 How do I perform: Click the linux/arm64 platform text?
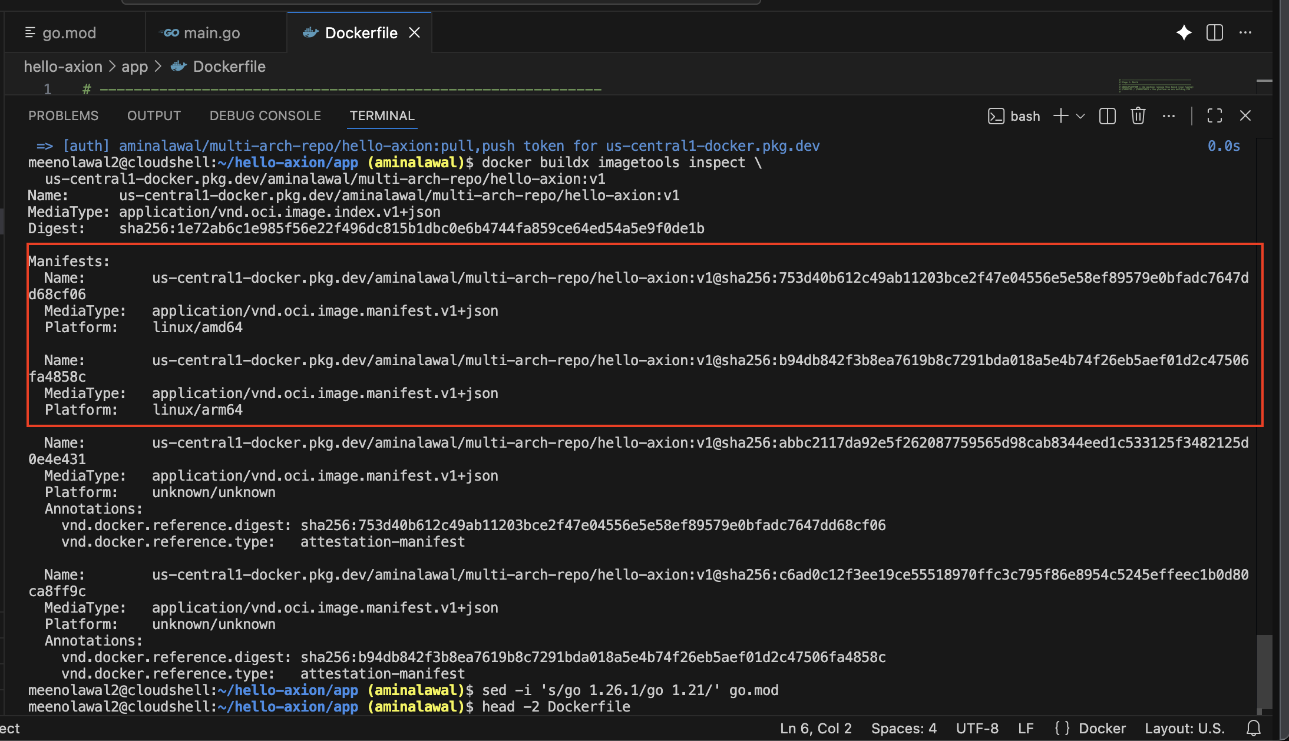[x=197, y=410]
